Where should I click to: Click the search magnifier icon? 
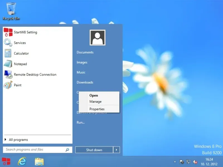67,150
